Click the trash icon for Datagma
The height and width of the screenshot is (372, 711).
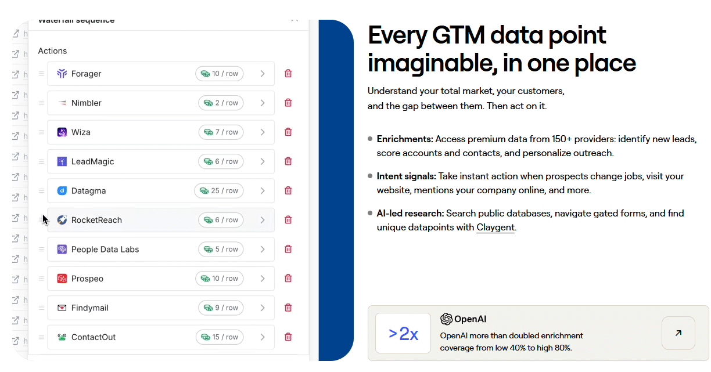click(288, 190)
